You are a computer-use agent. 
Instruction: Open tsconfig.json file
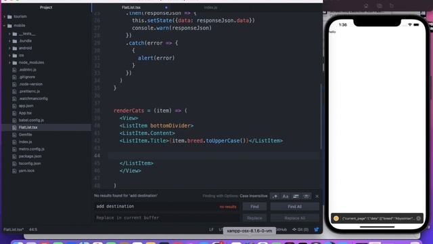(30, 163)
